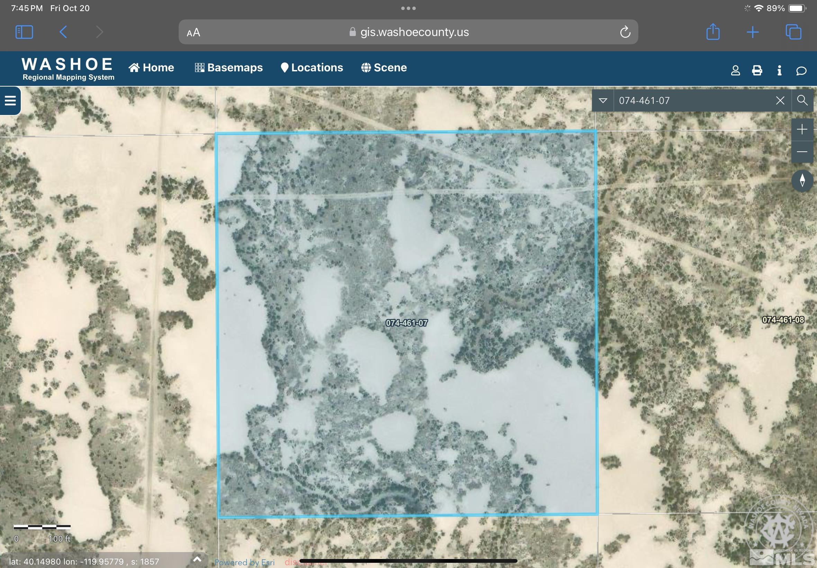
Task: Clear the 074-461-07 search text
Action: click(780, 101)
